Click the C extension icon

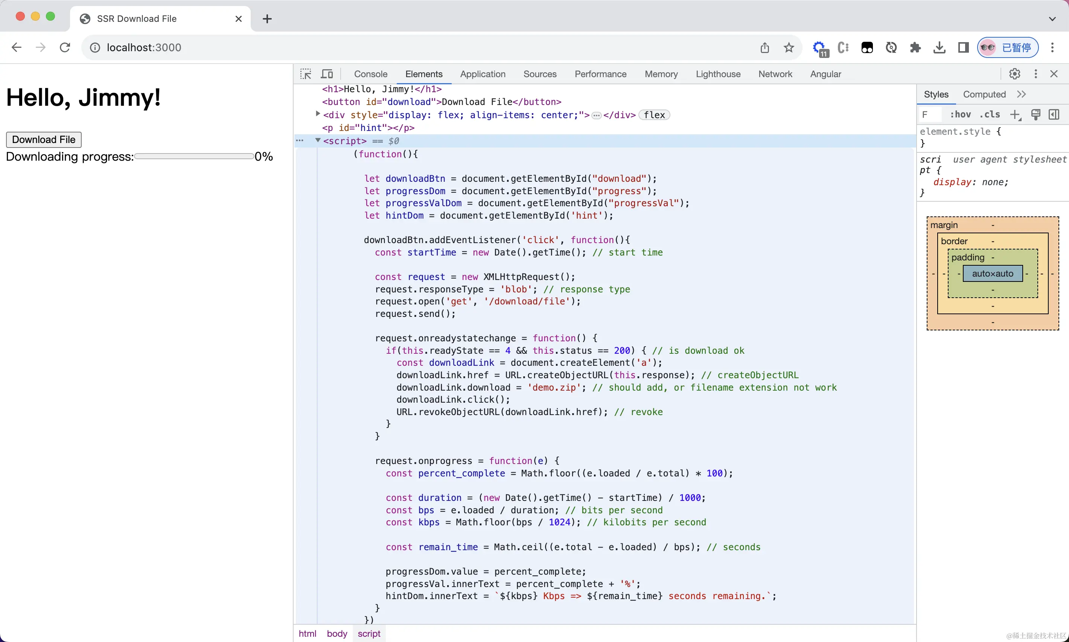pyautogui.click(x=843, y=47)
